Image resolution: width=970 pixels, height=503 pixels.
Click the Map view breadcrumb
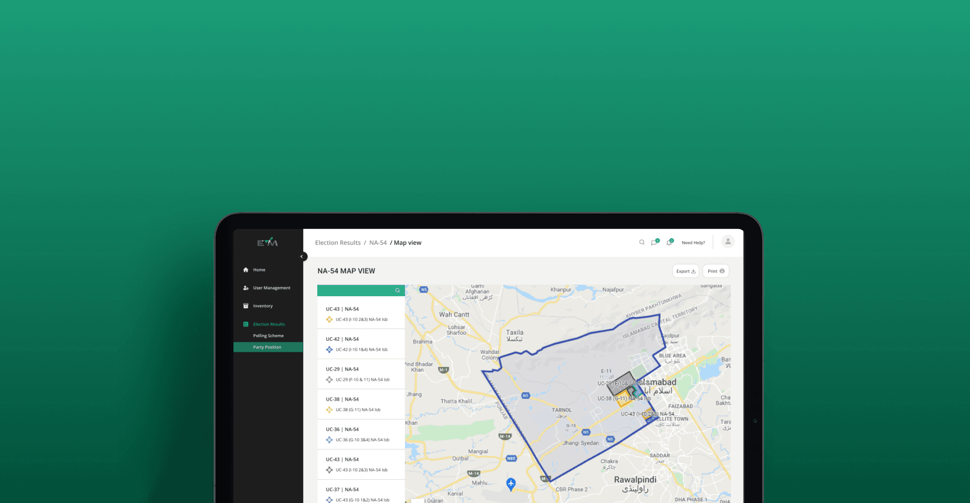pos(407,243)
